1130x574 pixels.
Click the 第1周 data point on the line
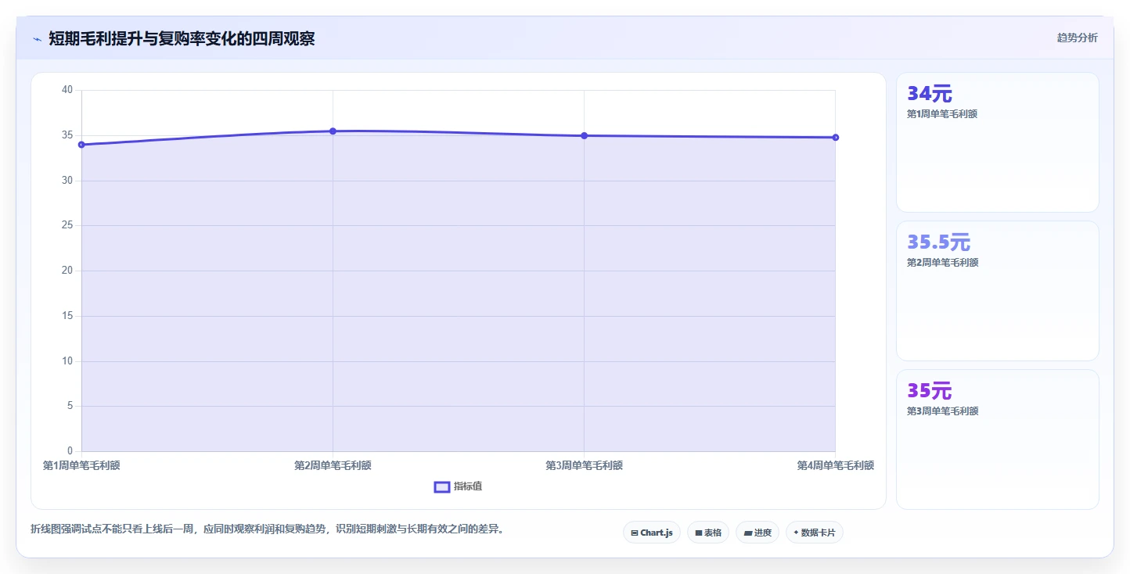tap(81, 145)
